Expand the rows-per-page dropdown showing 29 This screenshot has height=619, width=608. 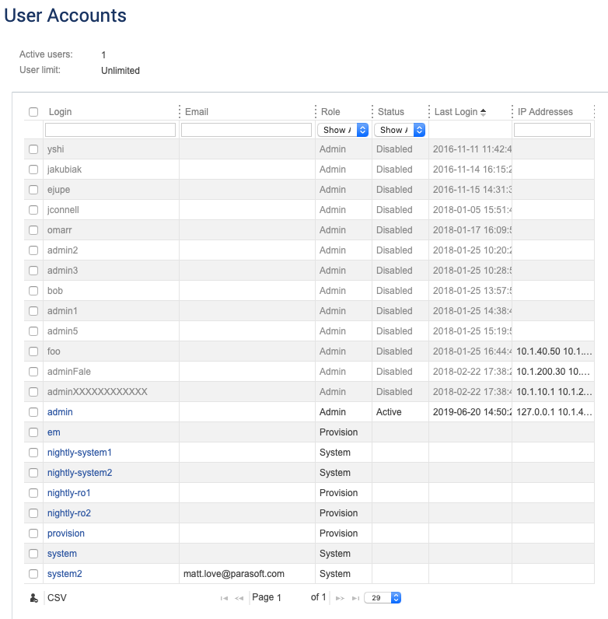tap(383, 598)
